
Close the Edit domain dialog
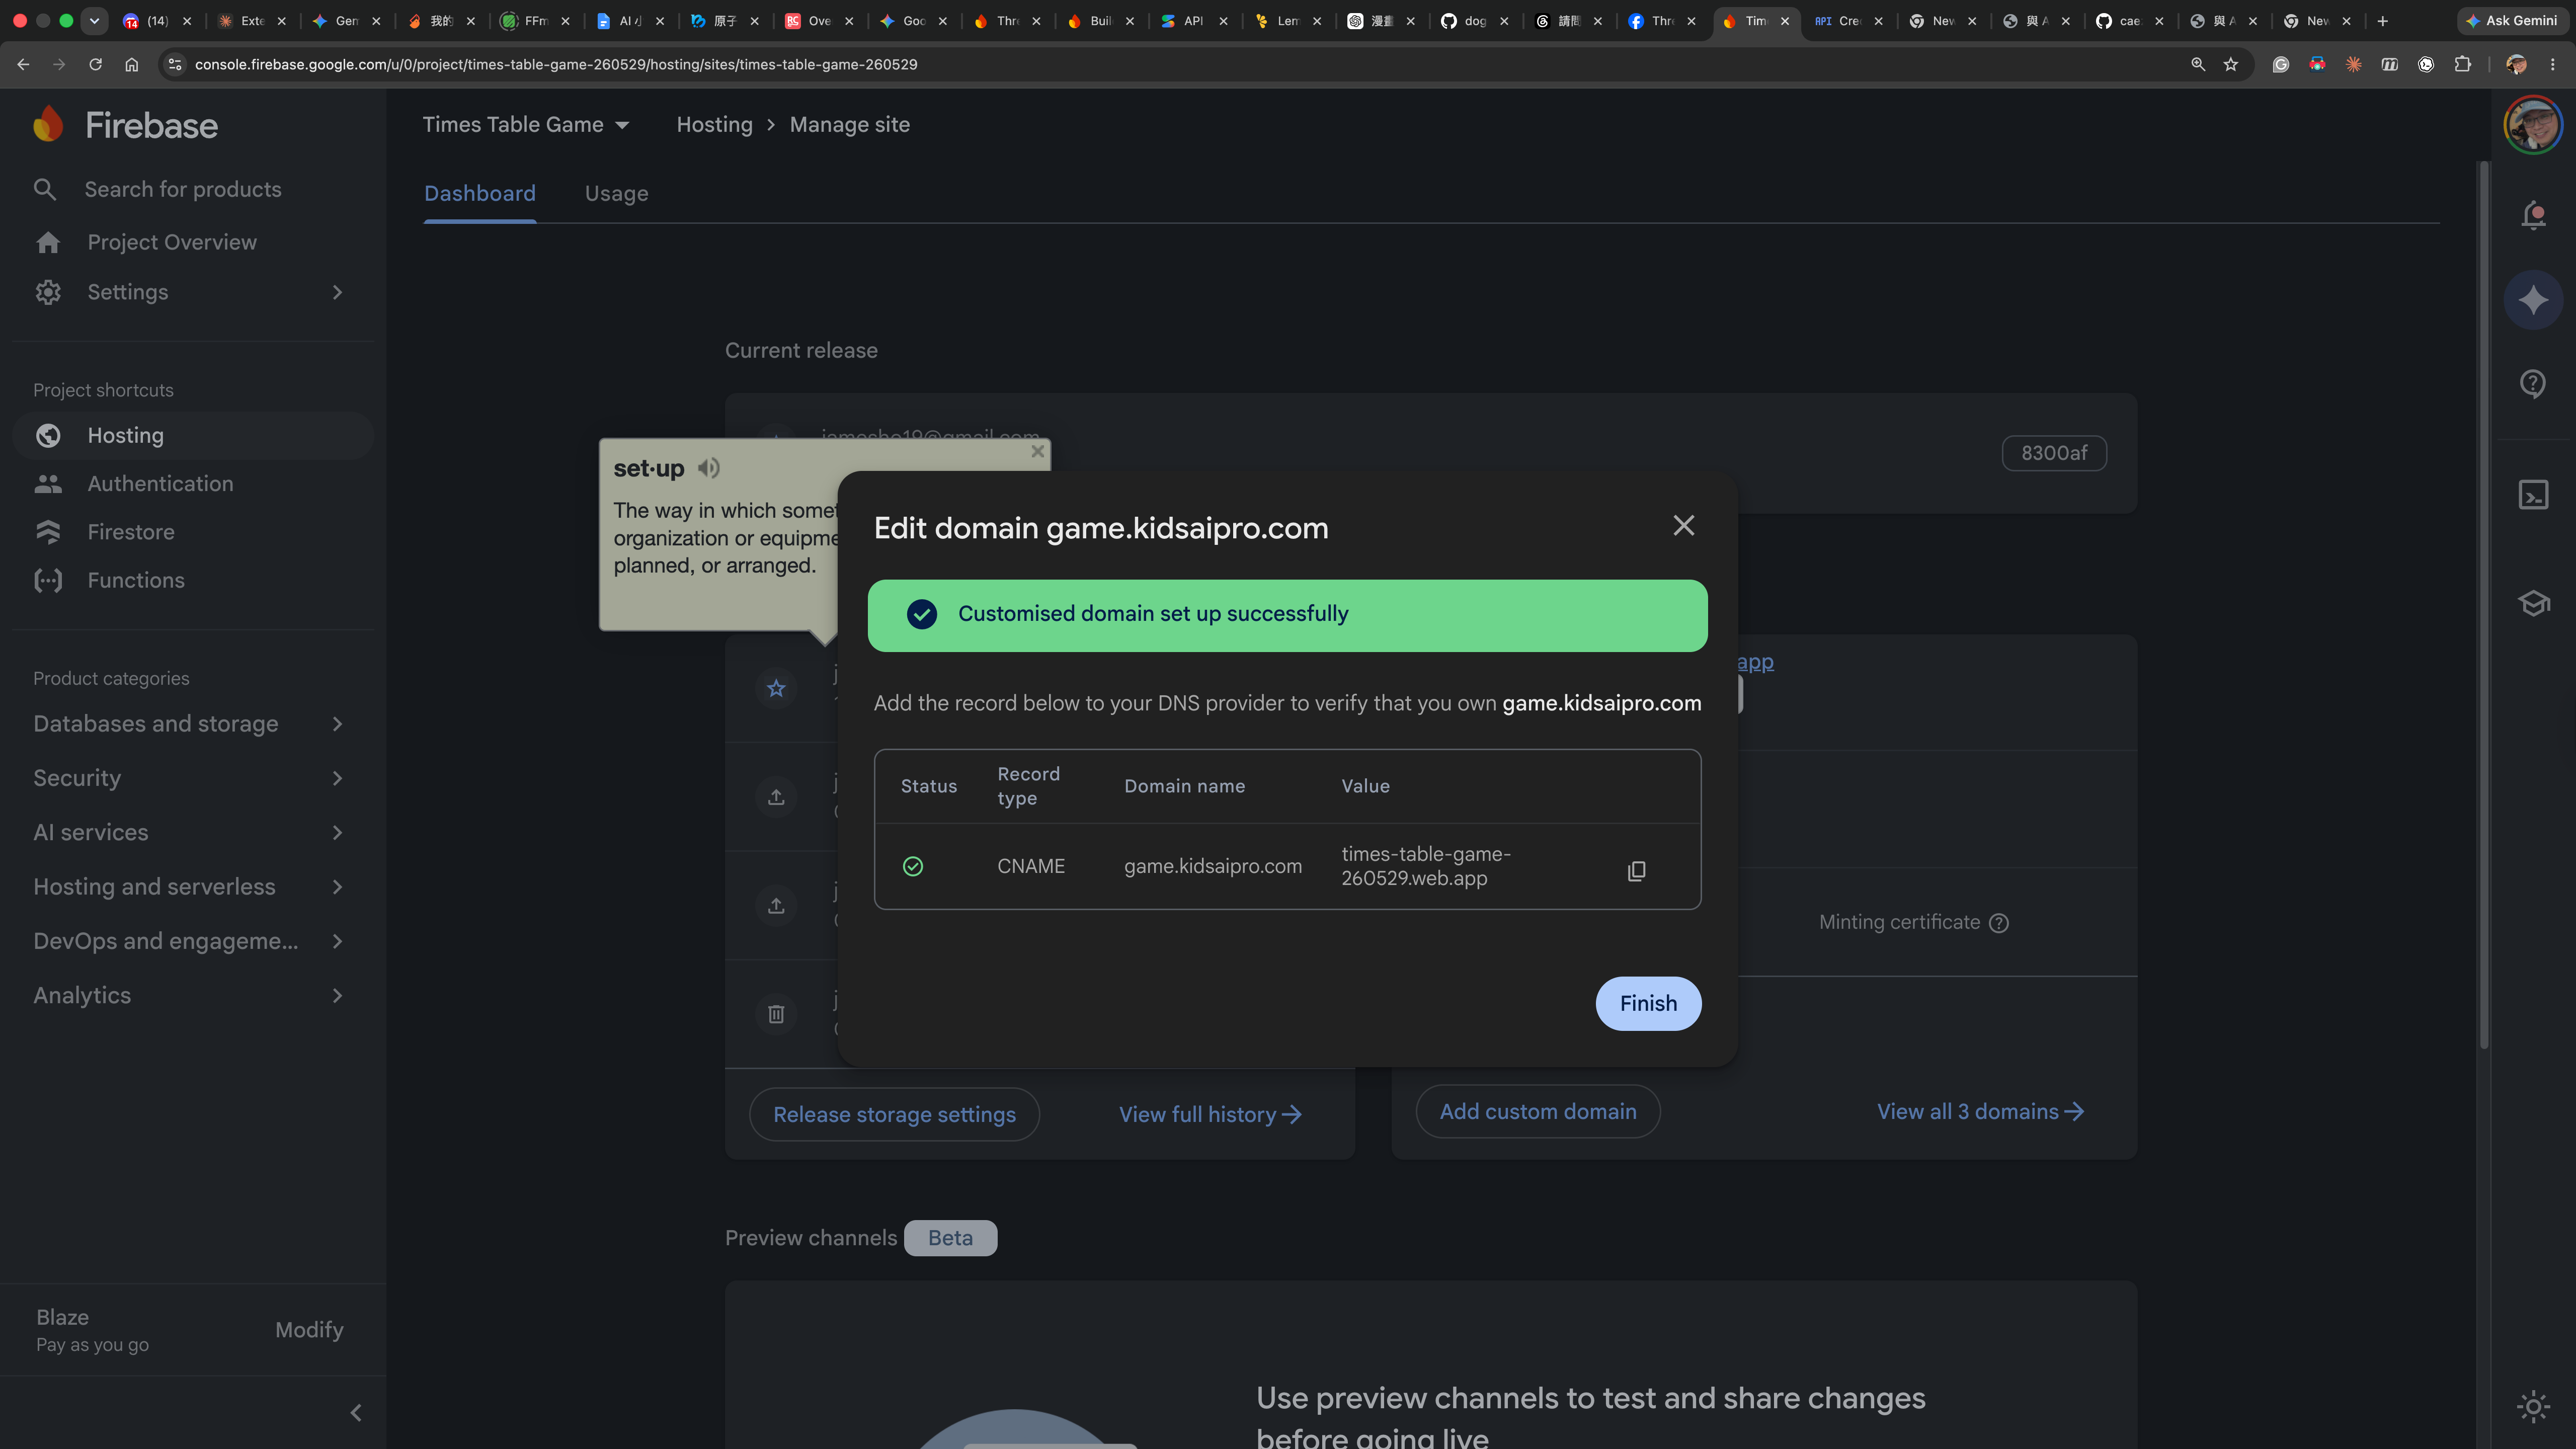[x=1684, y=525]
